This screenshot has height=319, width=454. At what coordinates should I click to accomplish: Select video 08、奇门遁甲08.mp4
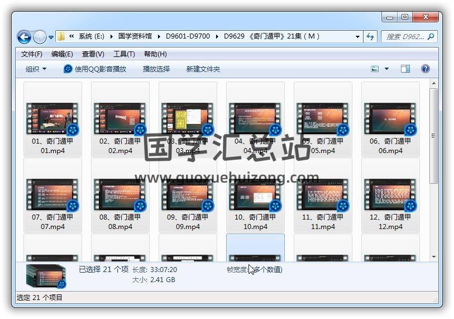(x=120, y=196)
